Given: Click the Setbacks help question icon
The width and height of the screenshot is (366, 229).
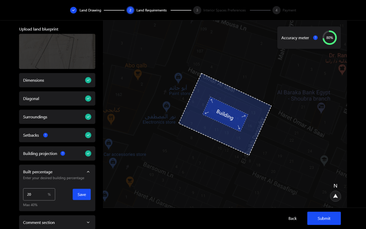Looking at the screenshot, I should 45,135.
